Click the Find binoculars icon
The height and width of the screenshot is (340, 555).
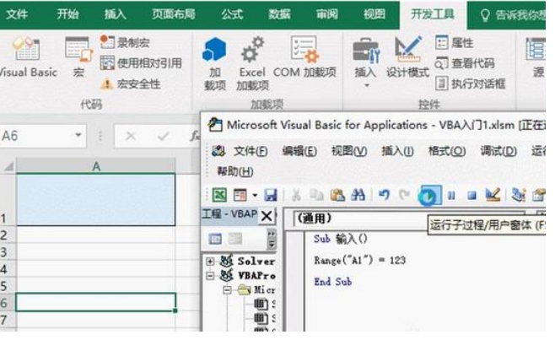(x=357, y=195)
